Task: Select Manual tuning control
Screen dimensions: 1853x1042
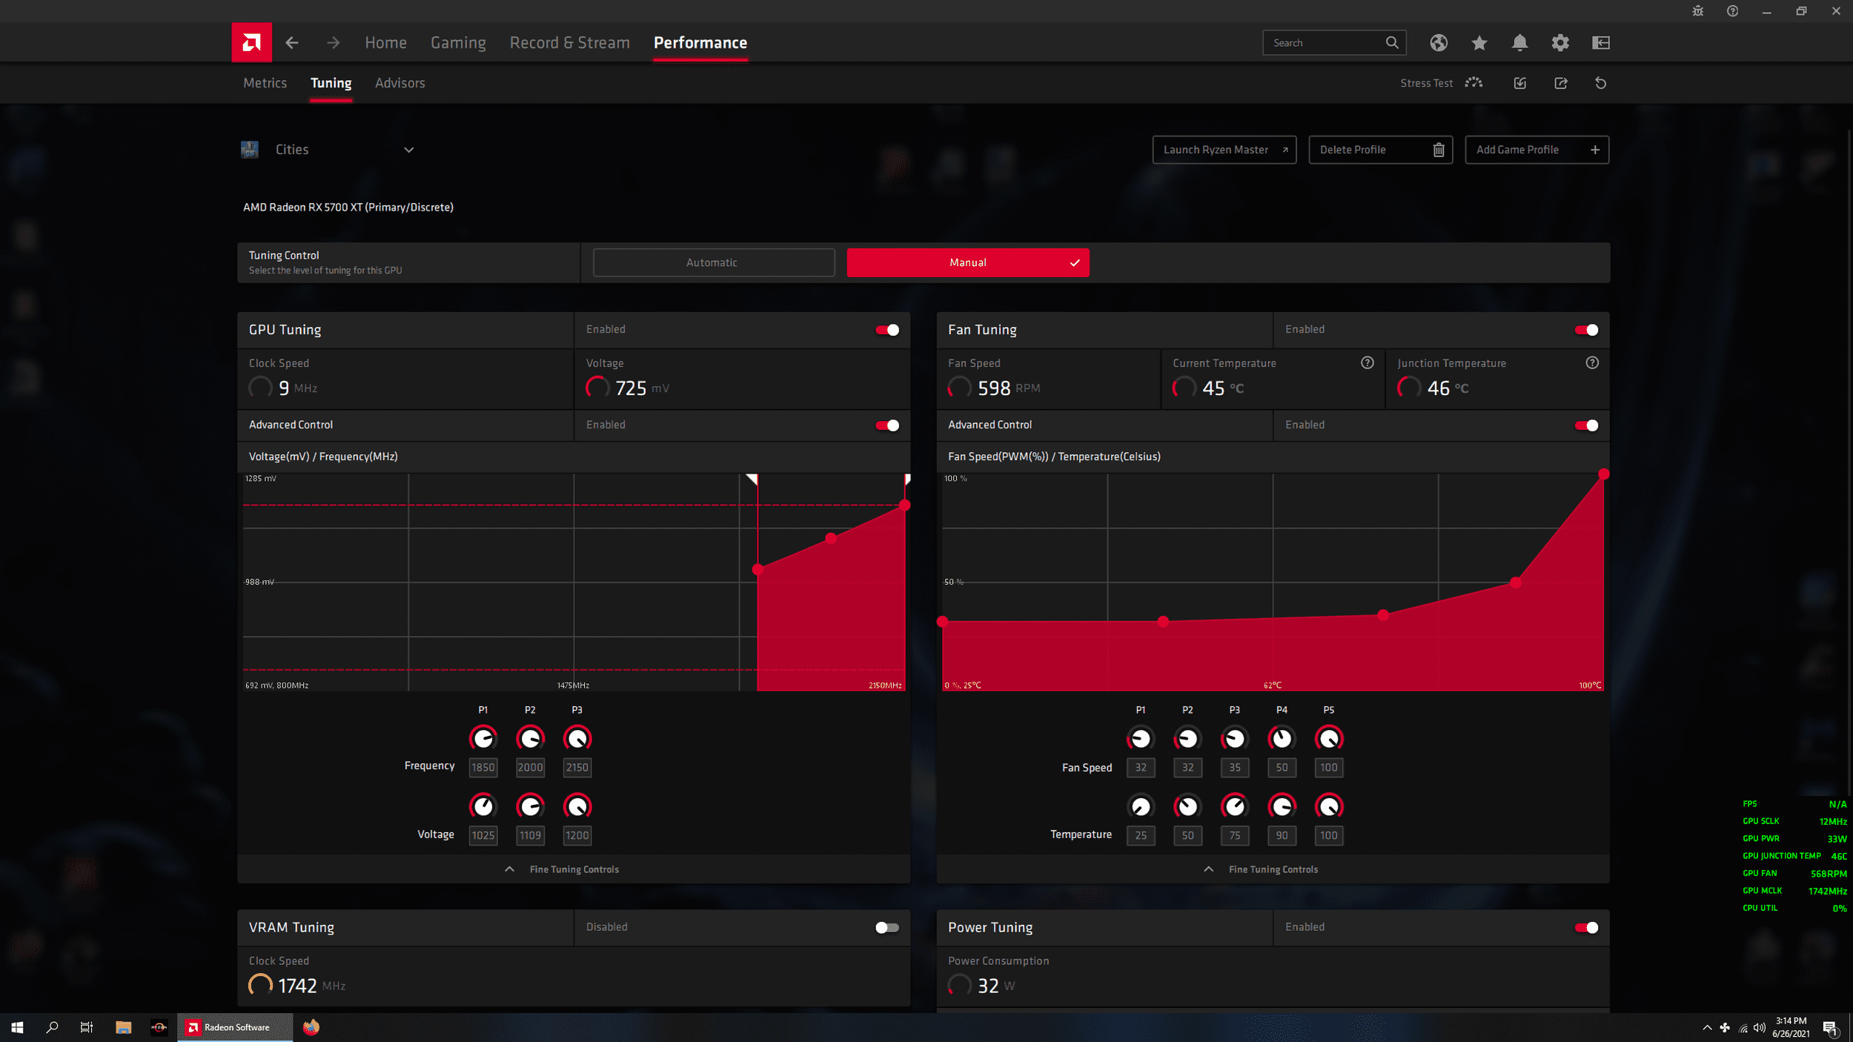Action: tap(968, 262)
